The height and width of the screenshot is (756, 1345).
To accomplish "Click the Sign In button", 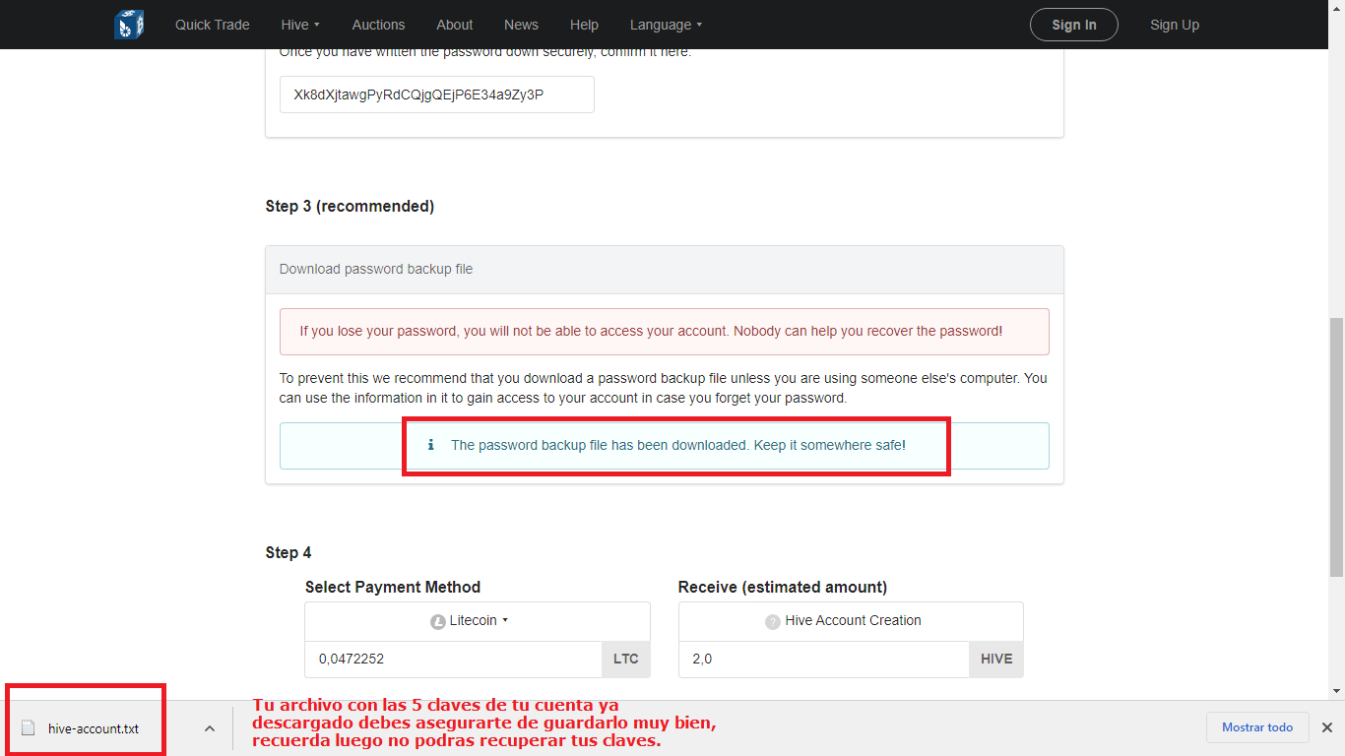I will click(x=1074, y=25).
